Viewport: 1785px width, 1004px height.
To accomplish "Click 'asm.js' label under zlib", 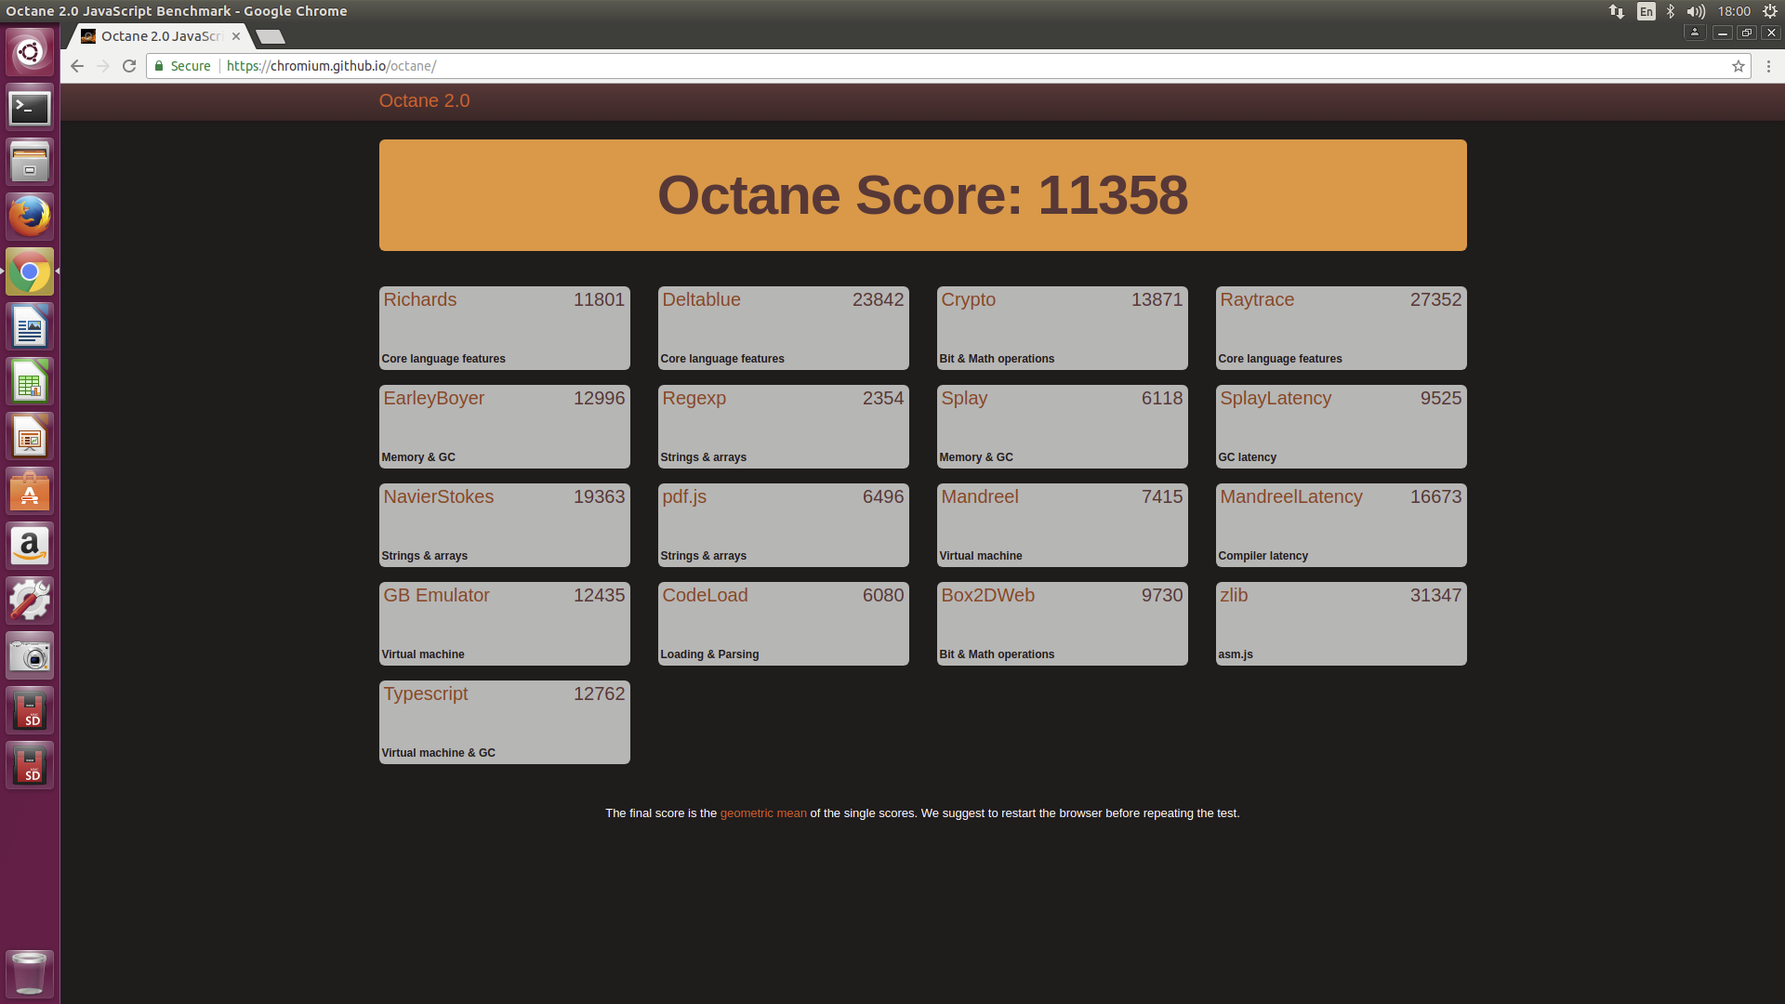I will [1236, 654].
